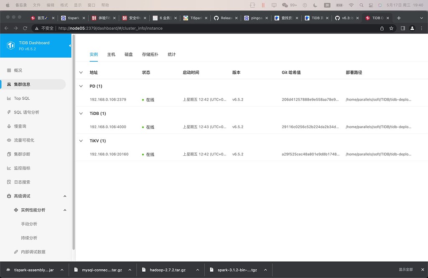Image resolution: width=428 pixels, height=278 pixels.
Task: Open 流量可视化 traffic visualization
Action: point(25,140)
